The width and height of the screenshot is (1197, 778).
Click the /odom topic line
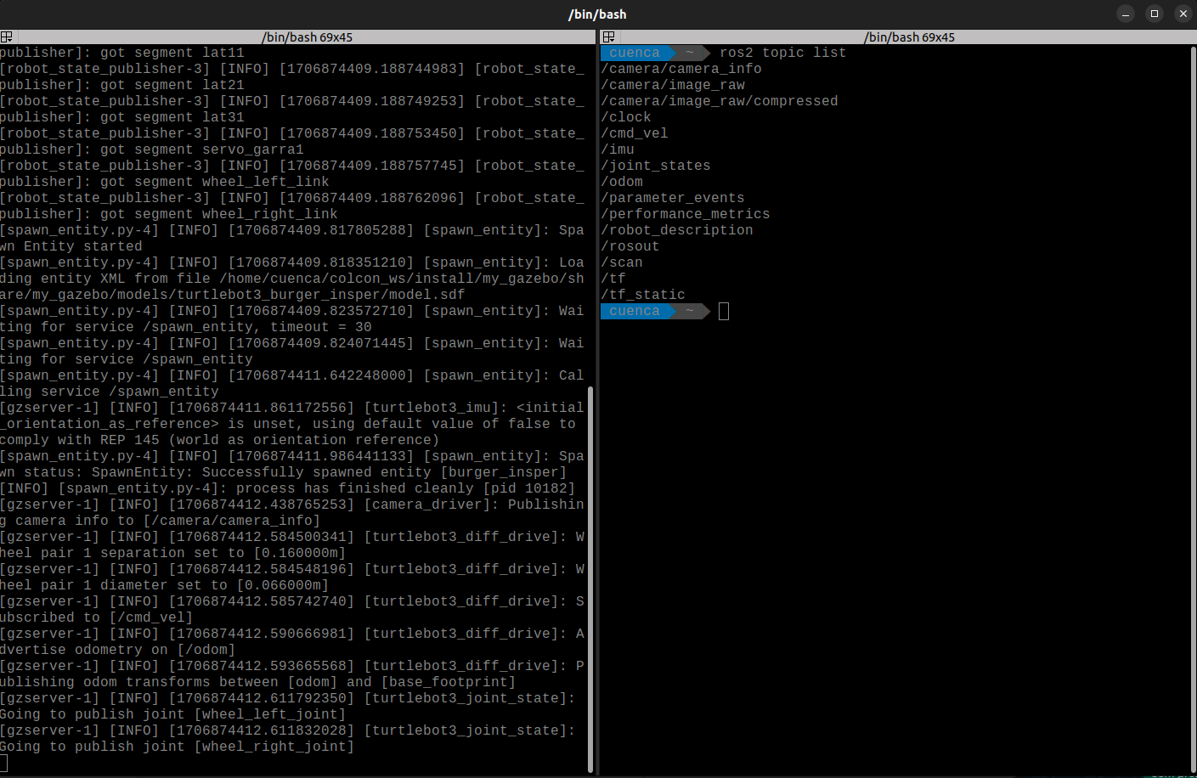(622, 182)
